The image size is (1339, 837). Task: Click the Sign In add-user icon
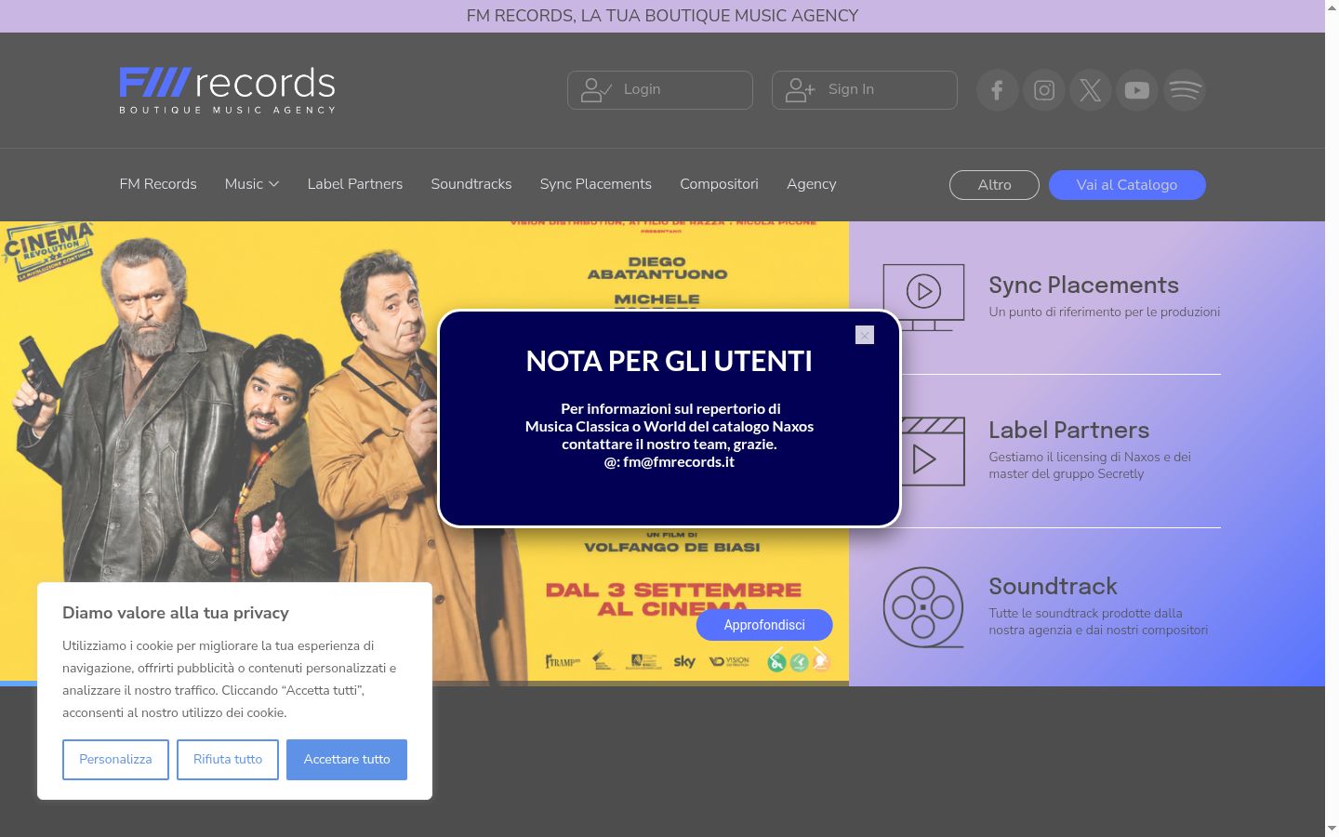point(800,90)
